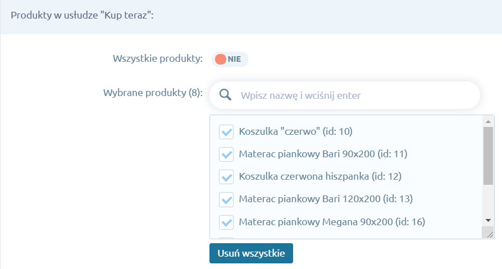This screenshot has height=269, width=502.
Task: Click the scrollbar down arrow in product list
Action: coord(488,221)
